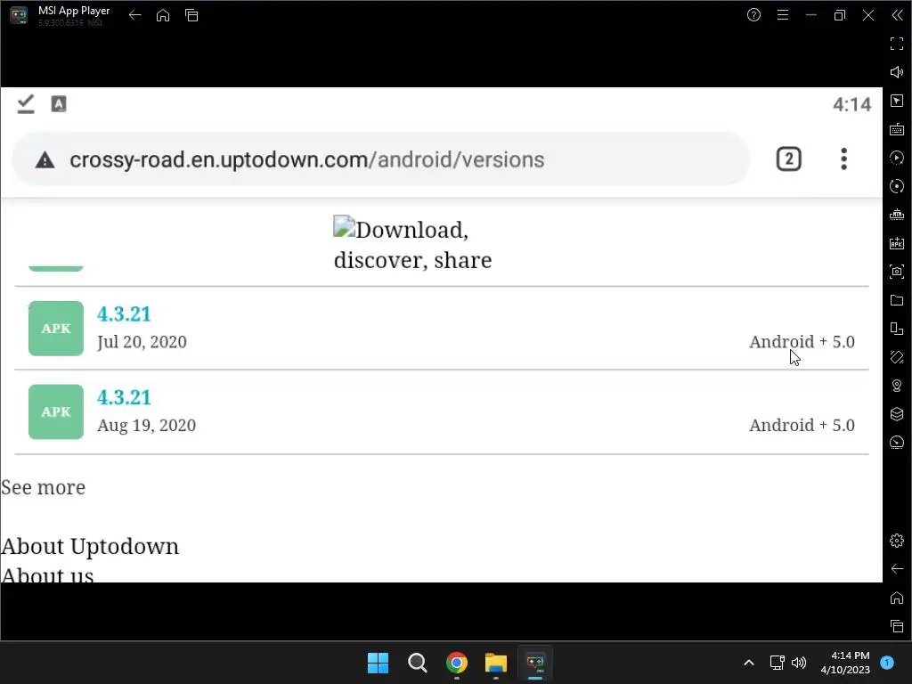Open the keyboard controls icon in sidebar
The height and width of the screenshot is (684, 912).
[x=897, y=129]
